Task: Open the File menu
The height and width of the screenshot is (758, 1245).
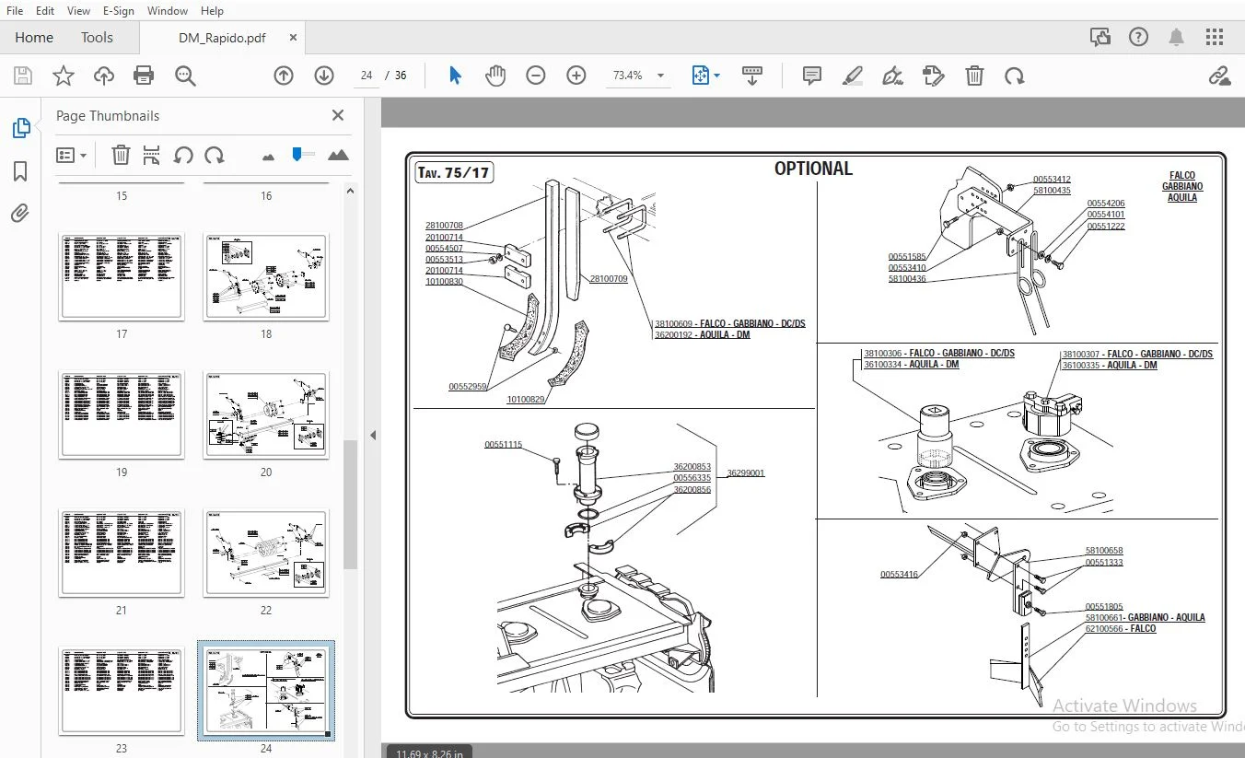Action: click(15, 11)
